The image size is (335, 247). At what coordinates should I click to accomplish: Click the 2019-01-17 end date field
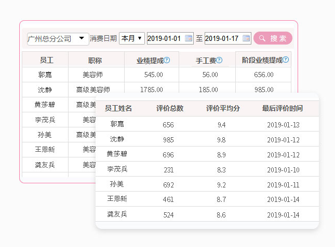[x=222, y=38]
